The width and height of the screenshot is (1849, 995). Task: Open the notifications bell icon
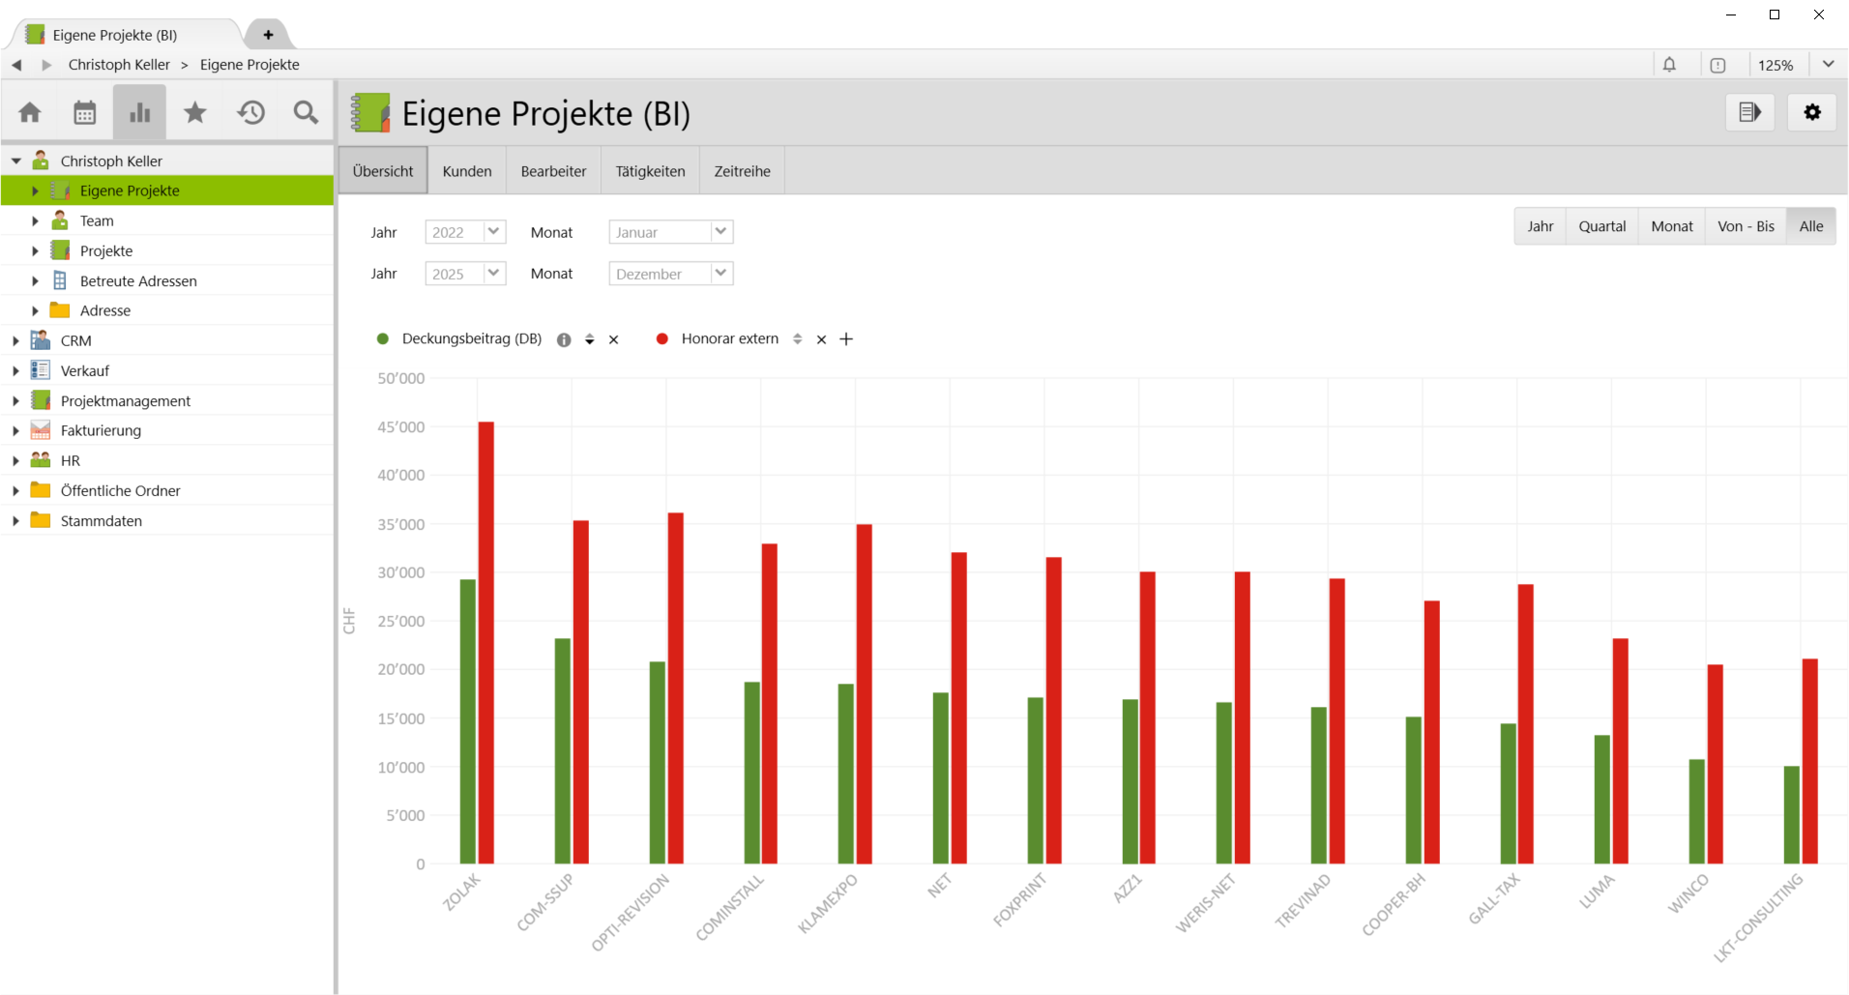click(1668, 64)
